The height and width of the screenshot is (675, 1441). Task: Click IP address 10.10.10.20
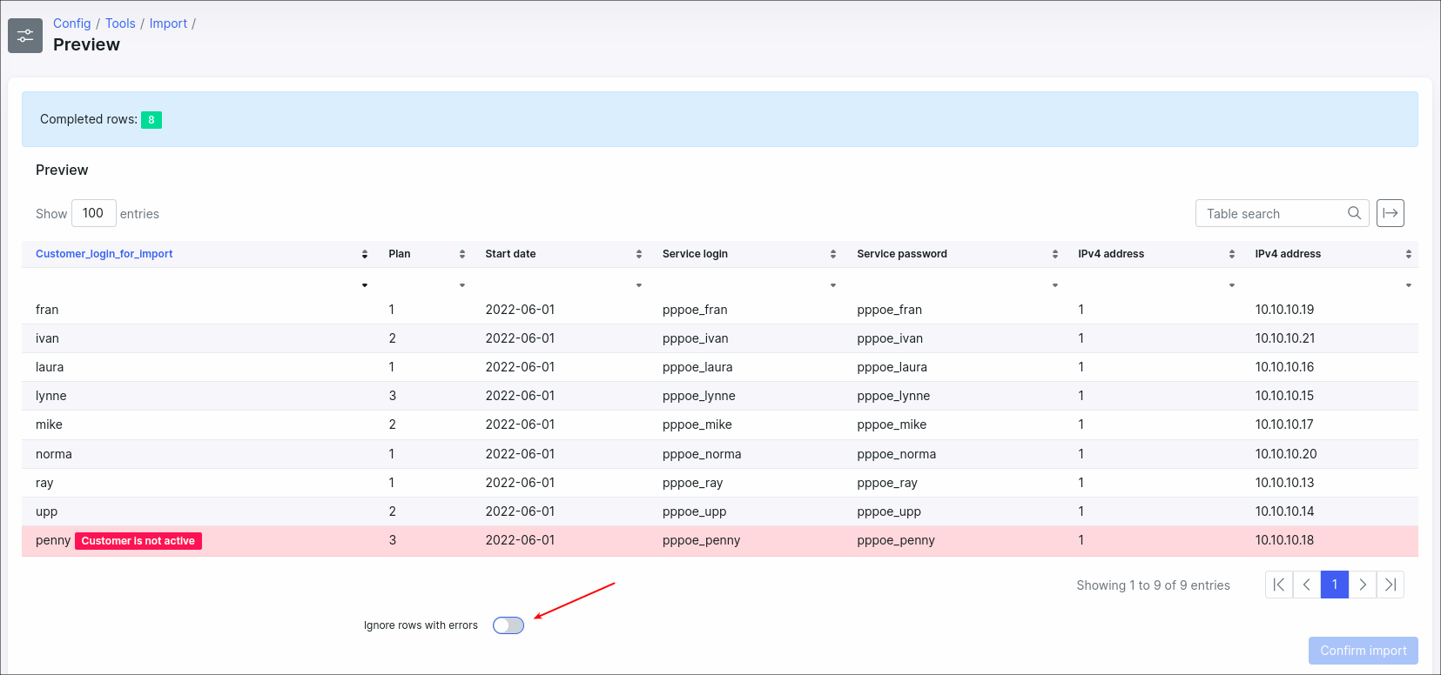1286,454
